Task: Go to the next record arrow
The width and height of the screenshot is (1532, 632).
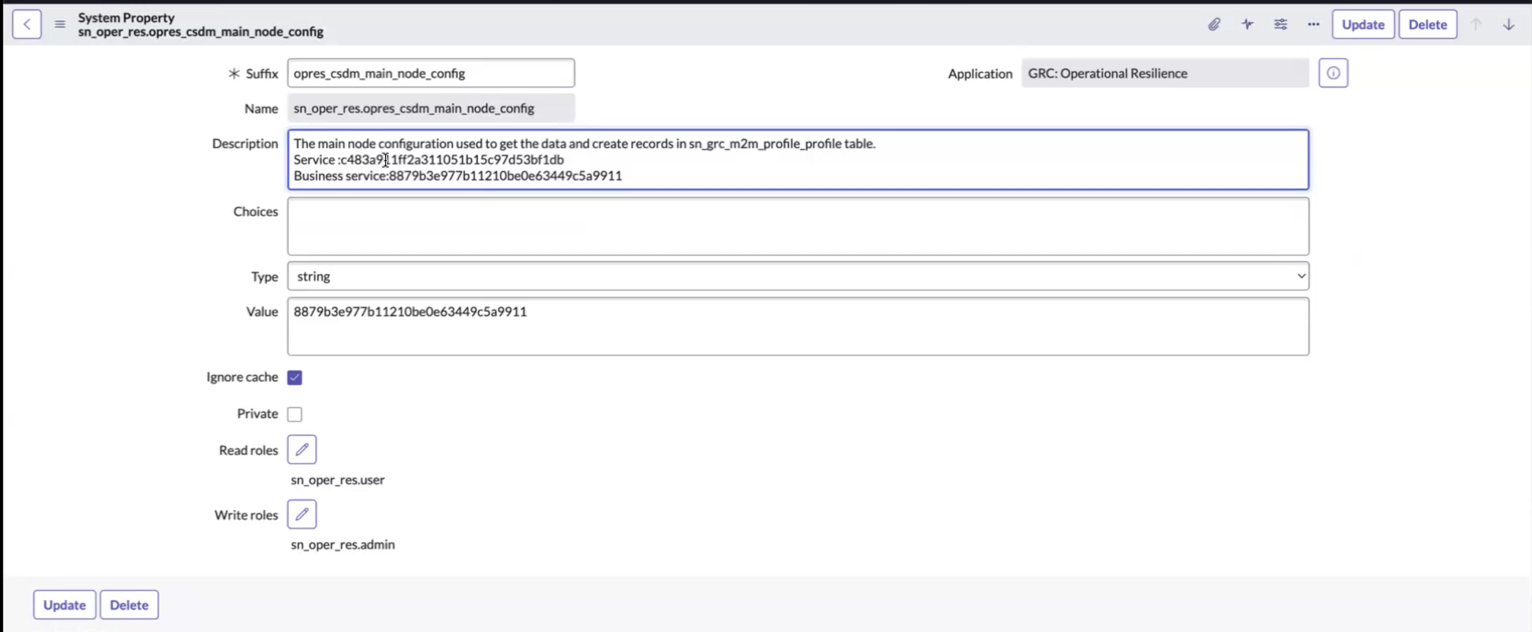Action: (x=1509, y=24)
